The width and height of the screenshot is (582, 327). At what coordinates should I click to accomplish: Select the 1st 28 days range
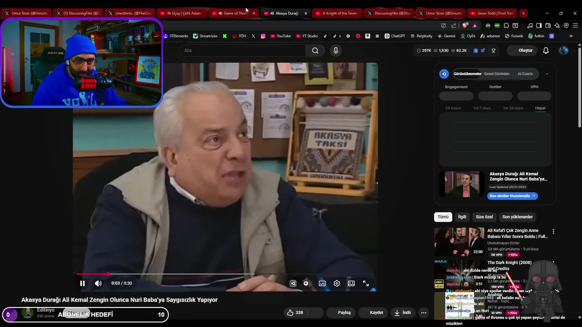coord(513,108)
